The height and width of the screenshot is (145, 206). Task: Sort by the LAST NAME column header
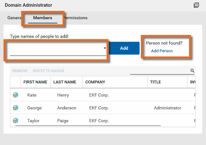click(x=65, y=82)
